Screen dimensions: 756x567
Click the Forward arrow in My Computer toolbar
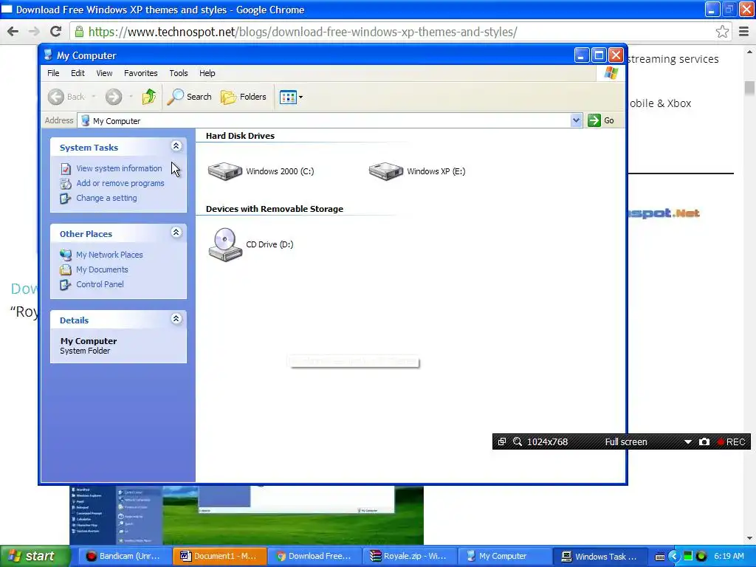pyautogui.click(x=114, y=97)
